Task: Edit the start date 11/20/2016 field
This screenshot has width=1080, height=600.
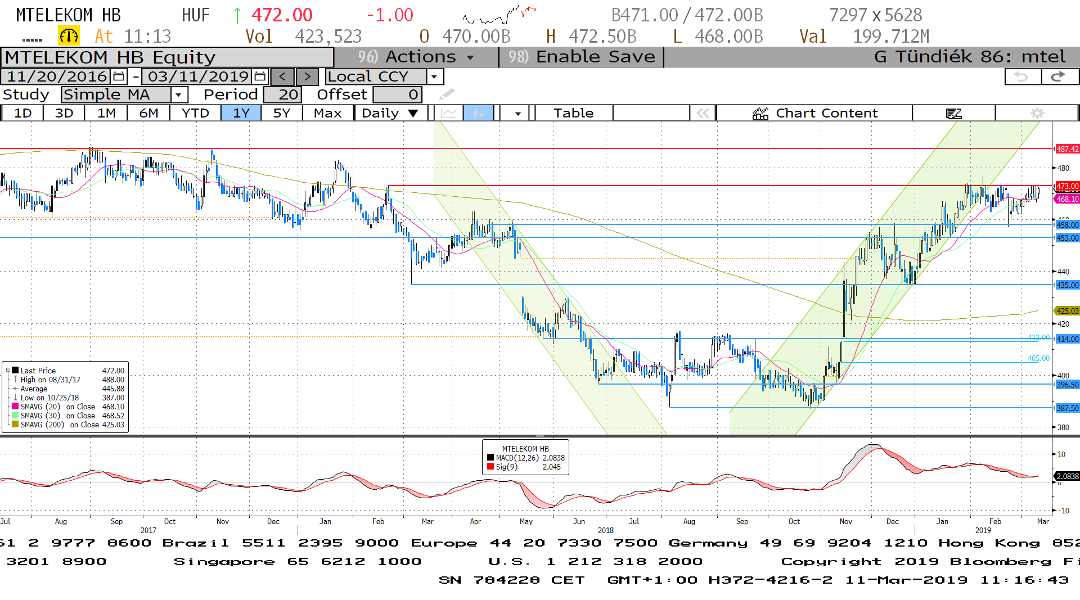Action: [x=56, y=76]
